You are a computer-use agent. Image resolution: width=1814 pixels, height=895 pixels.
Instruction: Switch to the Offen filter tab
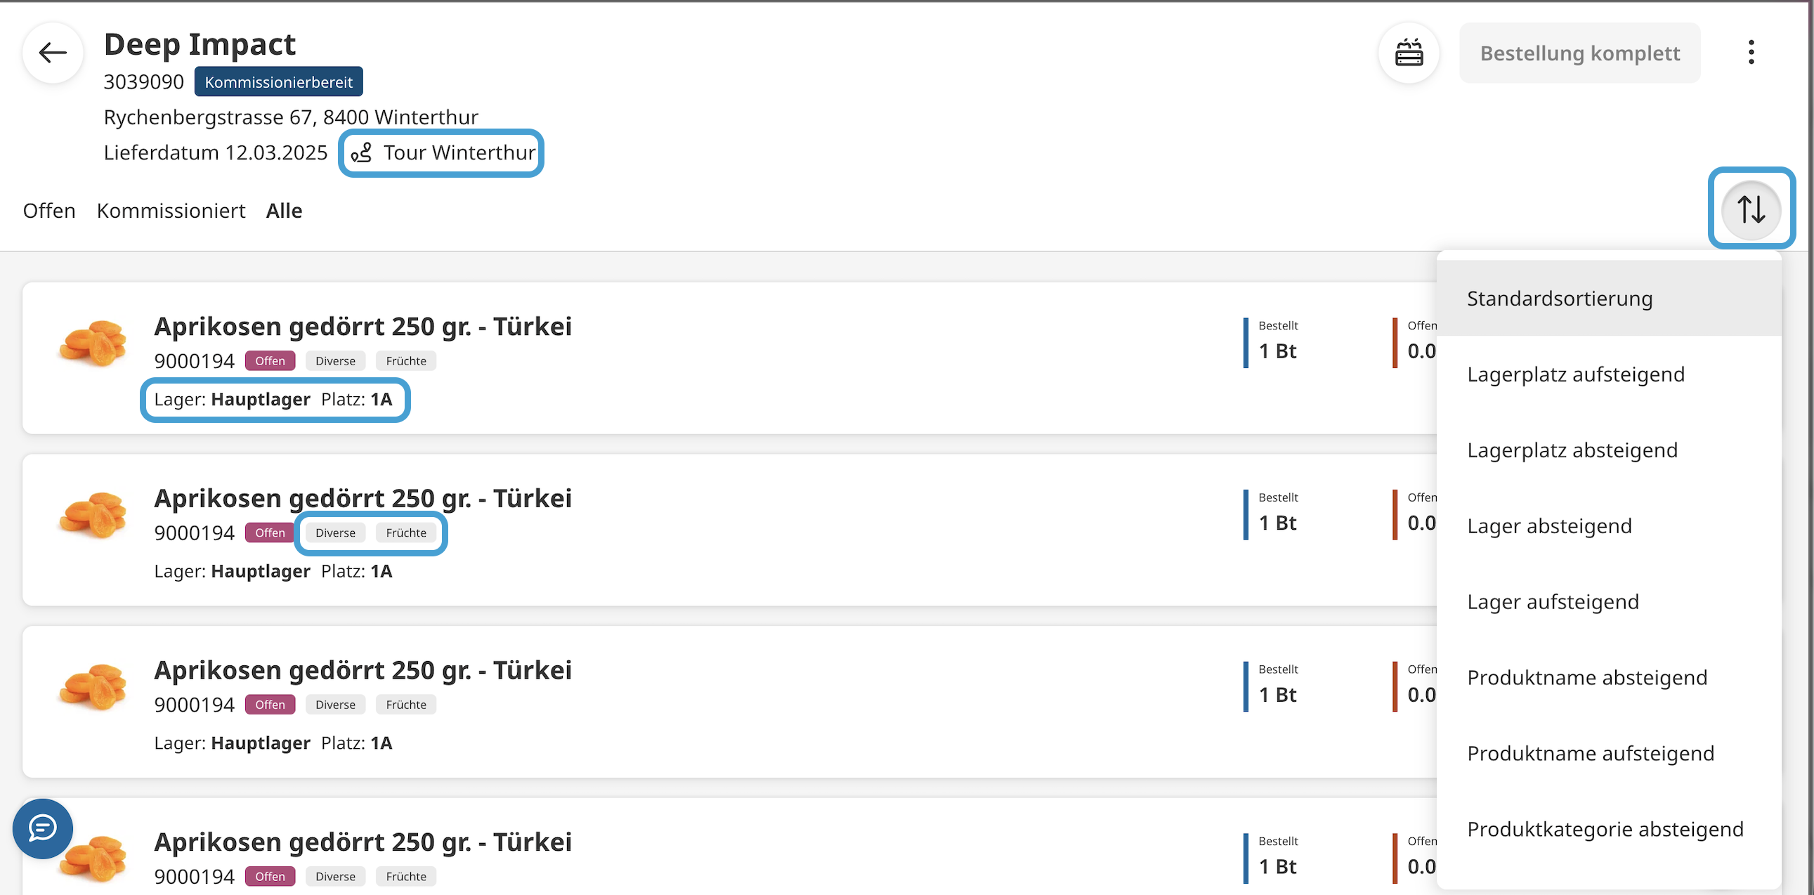[x=49, y=211]
